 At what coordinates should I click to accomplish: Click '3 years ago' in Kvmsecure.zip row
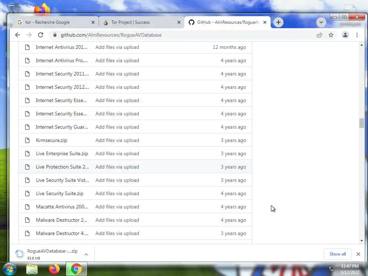pos(233,141)
